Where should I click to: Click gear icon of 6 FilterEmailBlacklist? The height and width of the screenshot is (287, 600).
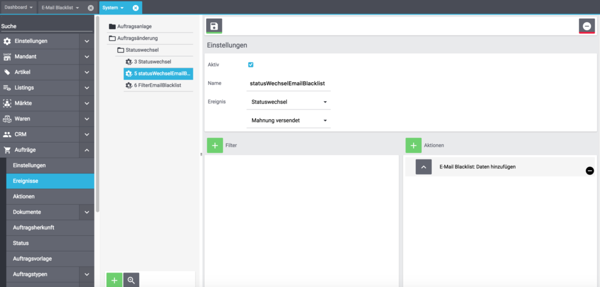point(129,85)
